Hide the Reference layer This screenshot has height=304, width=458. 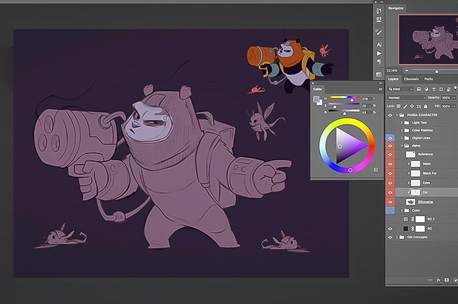(x=390, y=155)
